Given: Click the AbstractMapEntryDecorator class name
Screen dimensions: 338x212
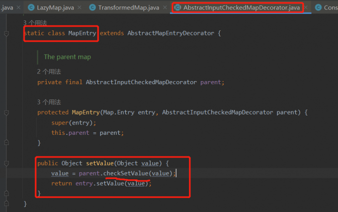Looking at the screenshot, I should 170,33.
